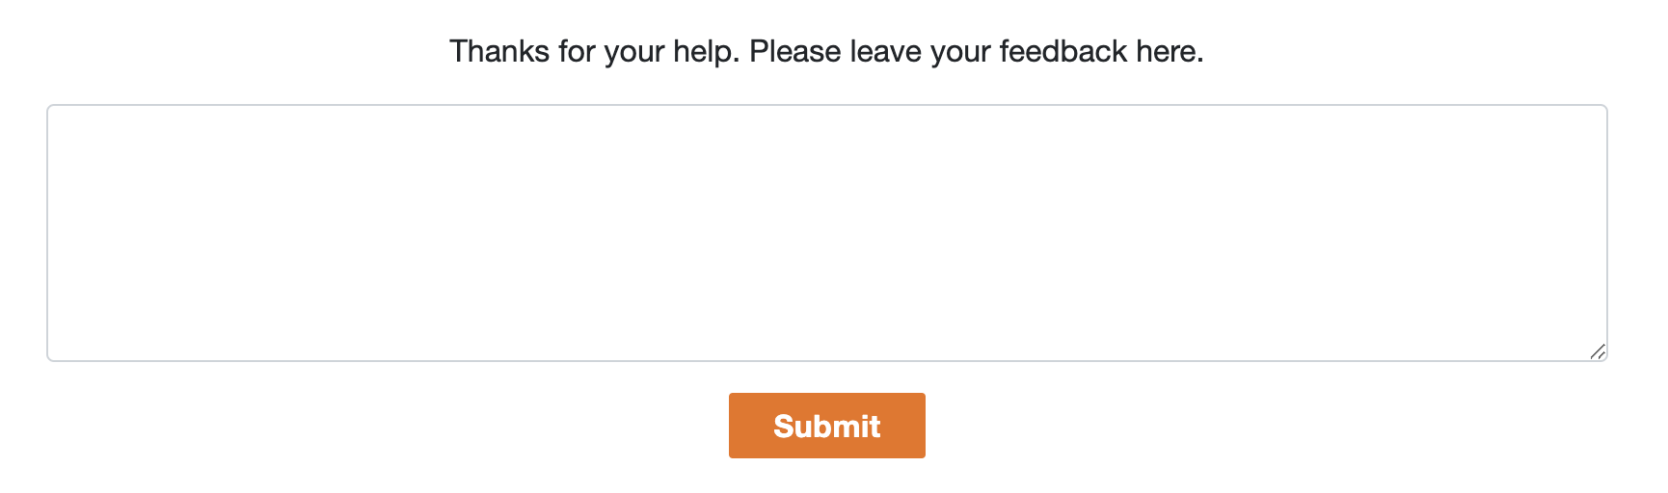Select the multi-line feedback entry field

click(826, 233)
